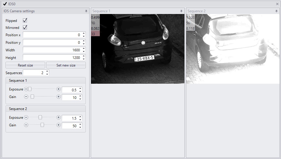The height and width of the screenshot is (159, 281).
Task: Click the Sequence 2 exposure slider thumb
Action: [x=40, y=117]
